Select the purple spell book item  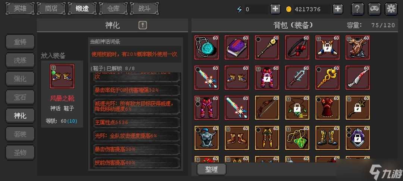pyautogui.click(x=237, y=47)
